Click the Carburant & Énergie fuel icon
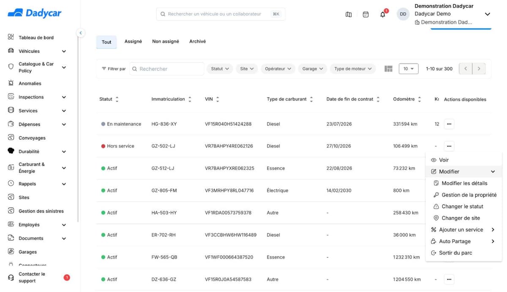Image resolution: width=507 pixels, height=292 pixels. 11,168
